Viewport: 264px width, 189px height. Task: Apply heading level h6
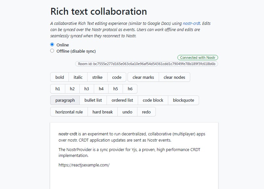pos(130,89)
